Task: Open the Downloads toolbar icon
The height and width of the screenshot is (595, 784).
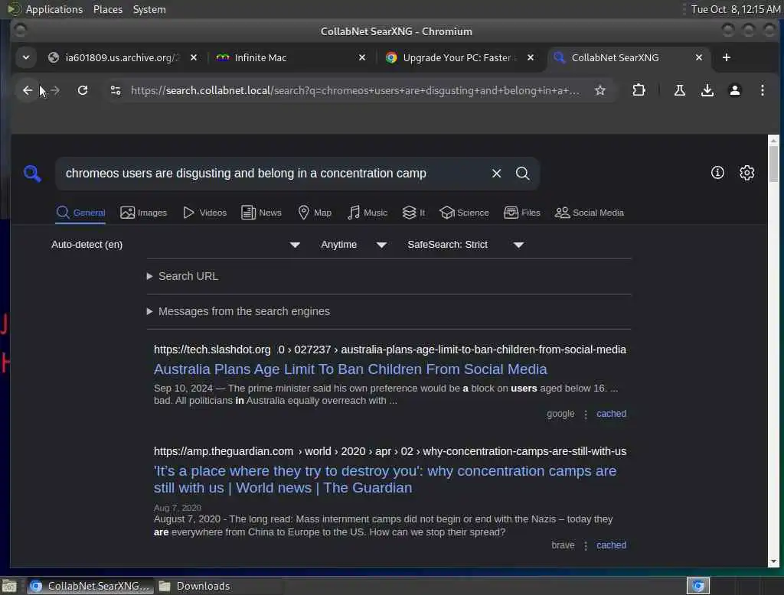Action: [x=707, y=90]
